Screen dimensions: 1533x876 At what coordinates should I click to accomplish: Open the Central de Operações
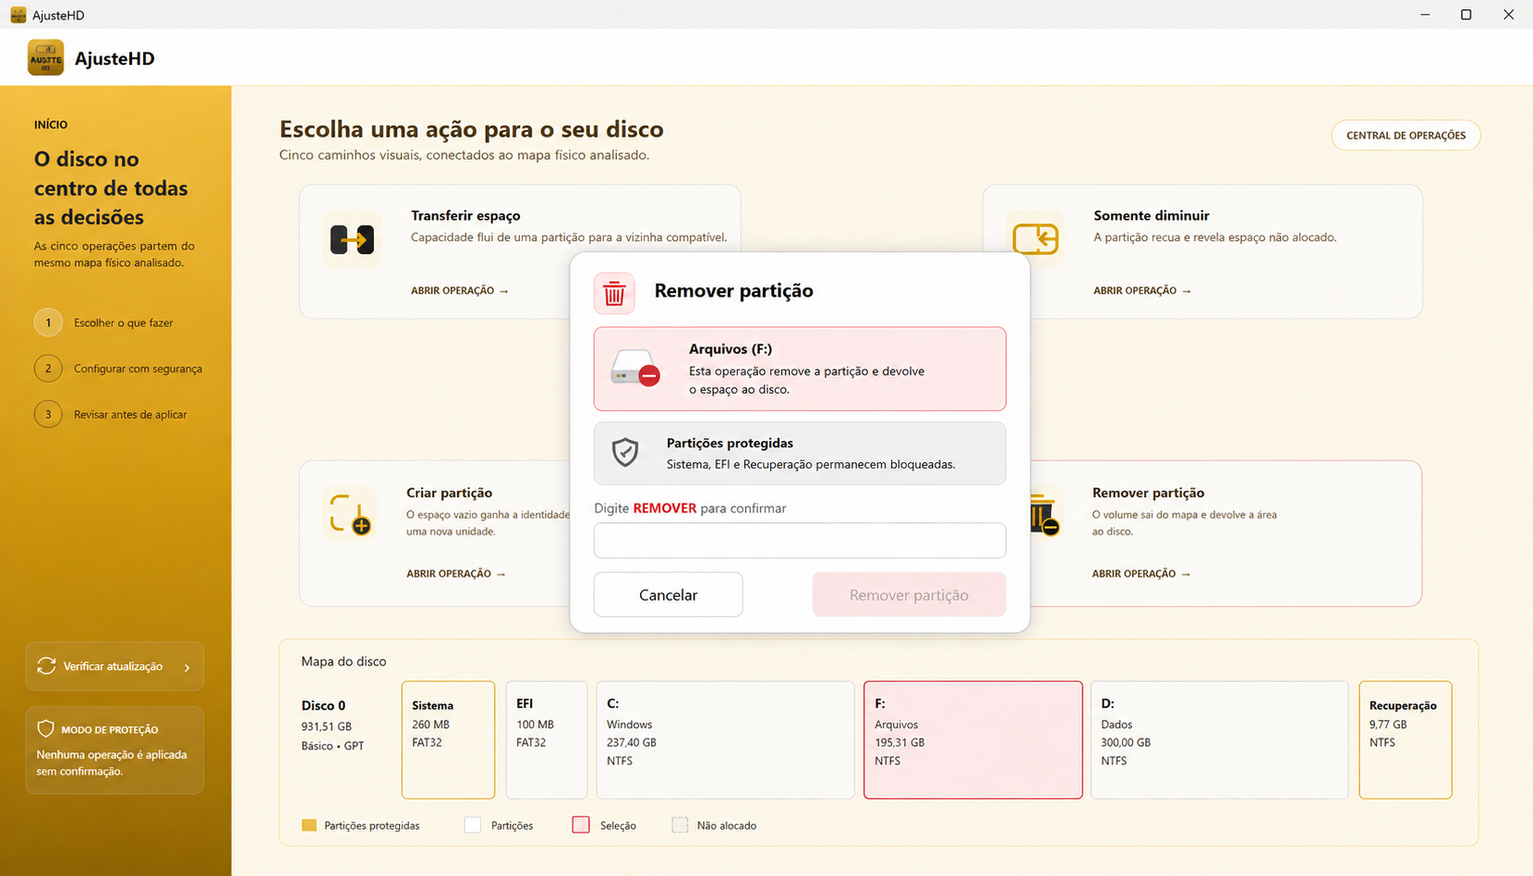click(x=1406, y=135)
